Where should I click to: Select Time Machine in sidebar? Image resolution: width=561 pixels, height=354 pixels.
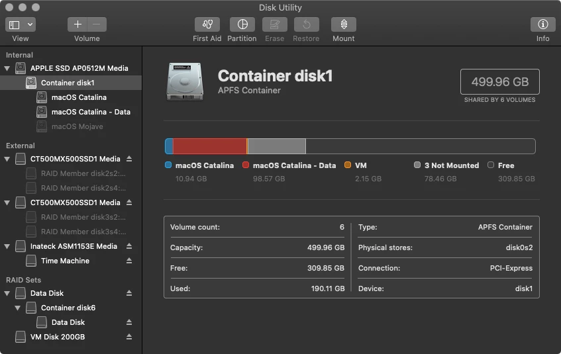(71, 261)
